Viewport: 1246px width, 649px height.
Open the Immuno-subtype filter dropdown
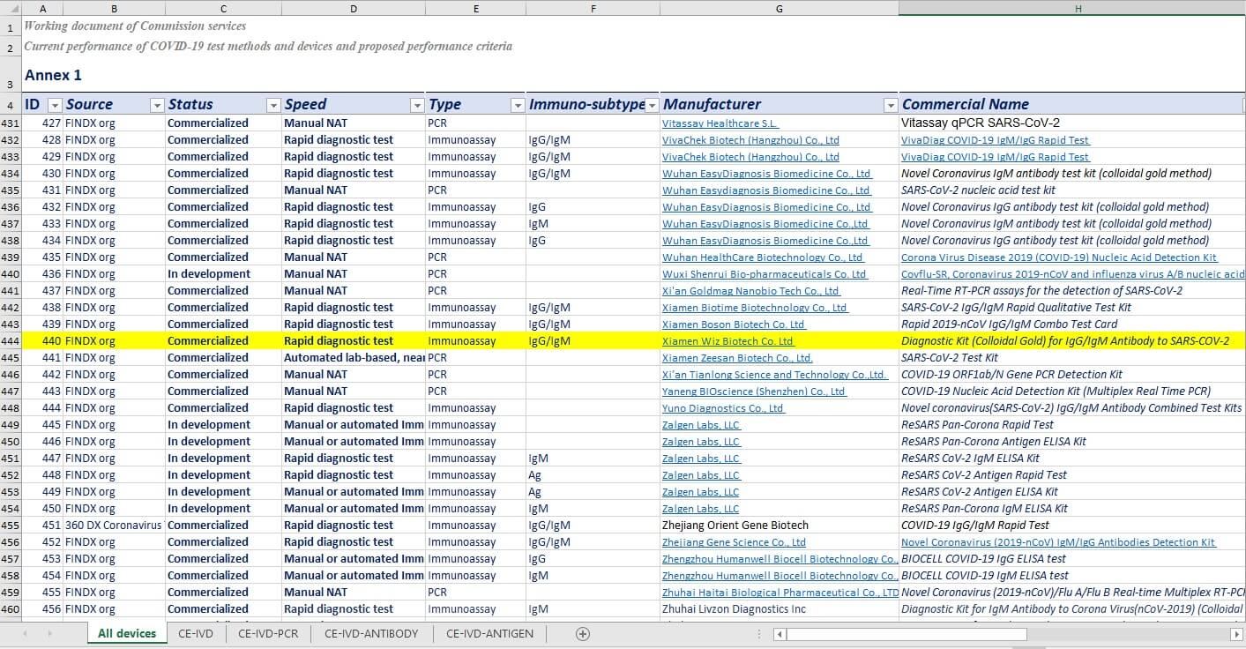coord(652,105)
